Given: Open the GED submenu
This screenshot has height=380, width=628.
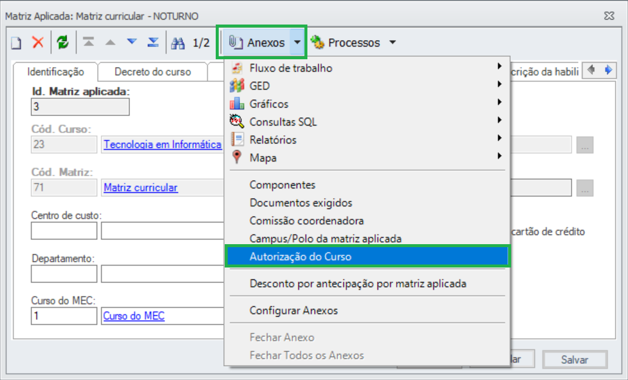Looking at the screenshot, I should (x=366, y=86).
